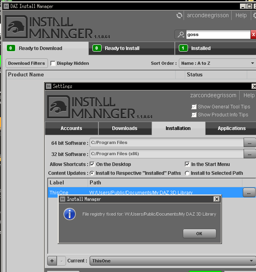Maximize the DAZ Install Manager window
This screenshot has width=256, height=272.
250,6
